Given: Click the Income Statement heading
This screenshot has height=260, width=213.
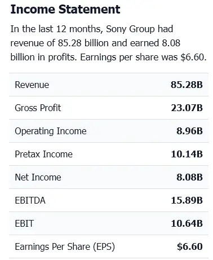Looking at the screenshot, I should coord(65,9).
